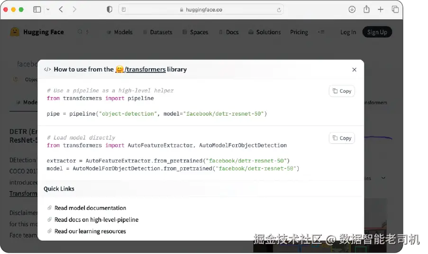Click the huggingface.co address field

point(201,9)
